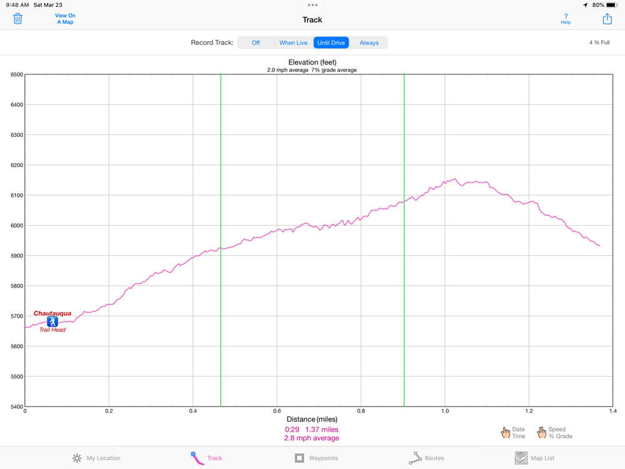Tap the battery indicator in status bar
Viewport: 625px width, 469px height.
[612, 5]
